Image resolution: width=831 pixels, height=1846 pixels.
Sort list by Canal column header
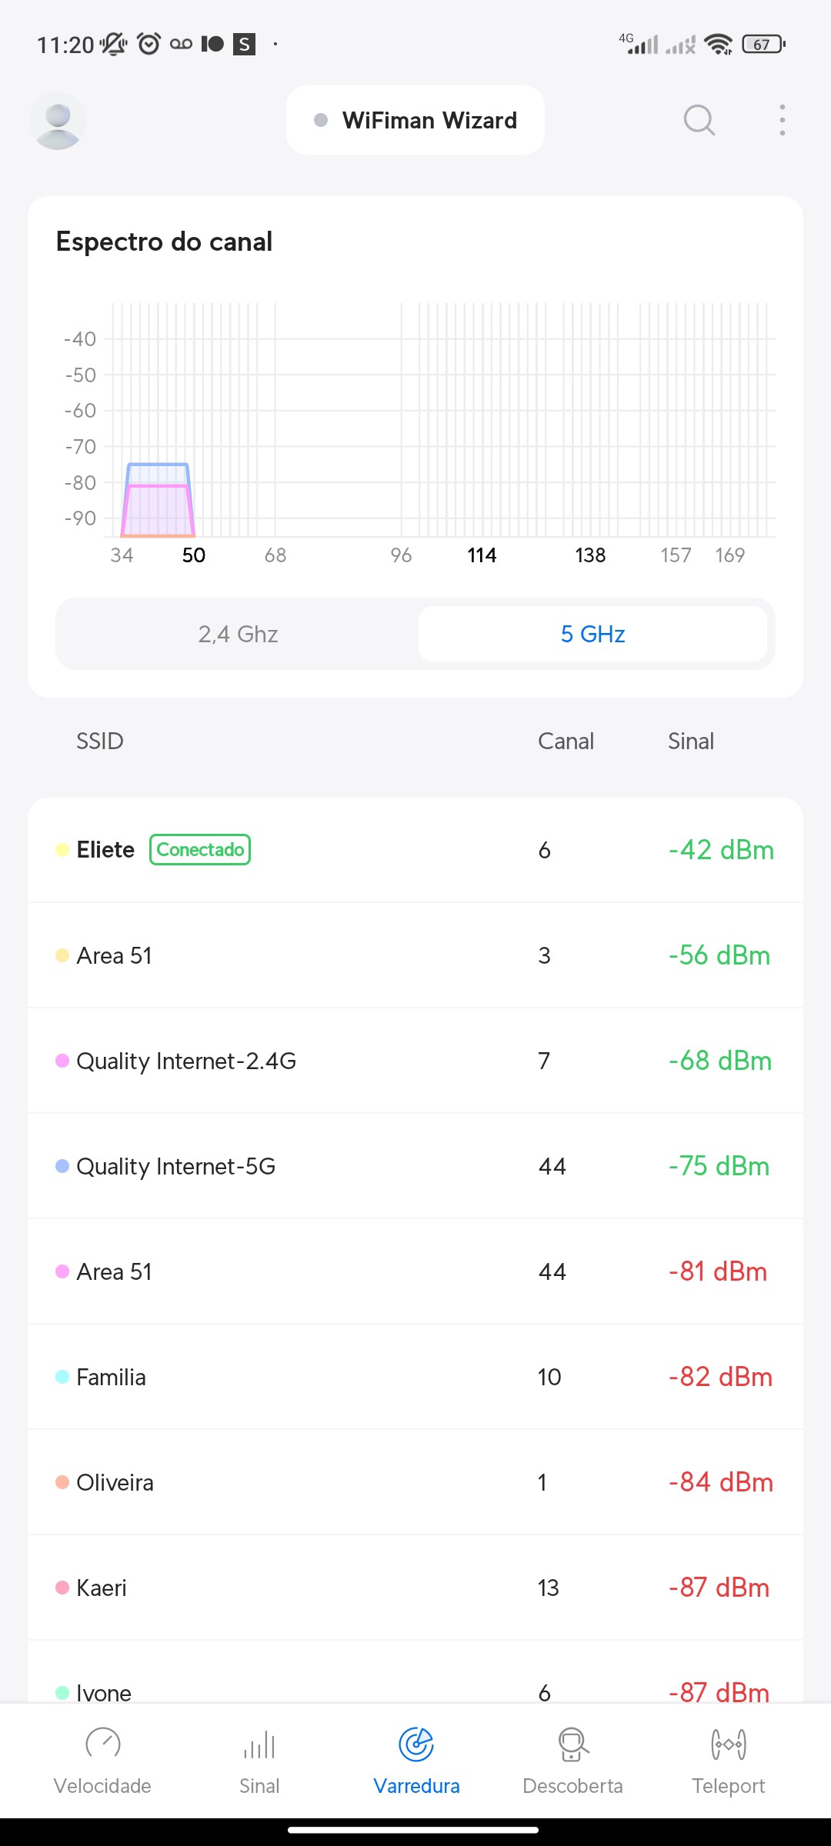[566, 741]
